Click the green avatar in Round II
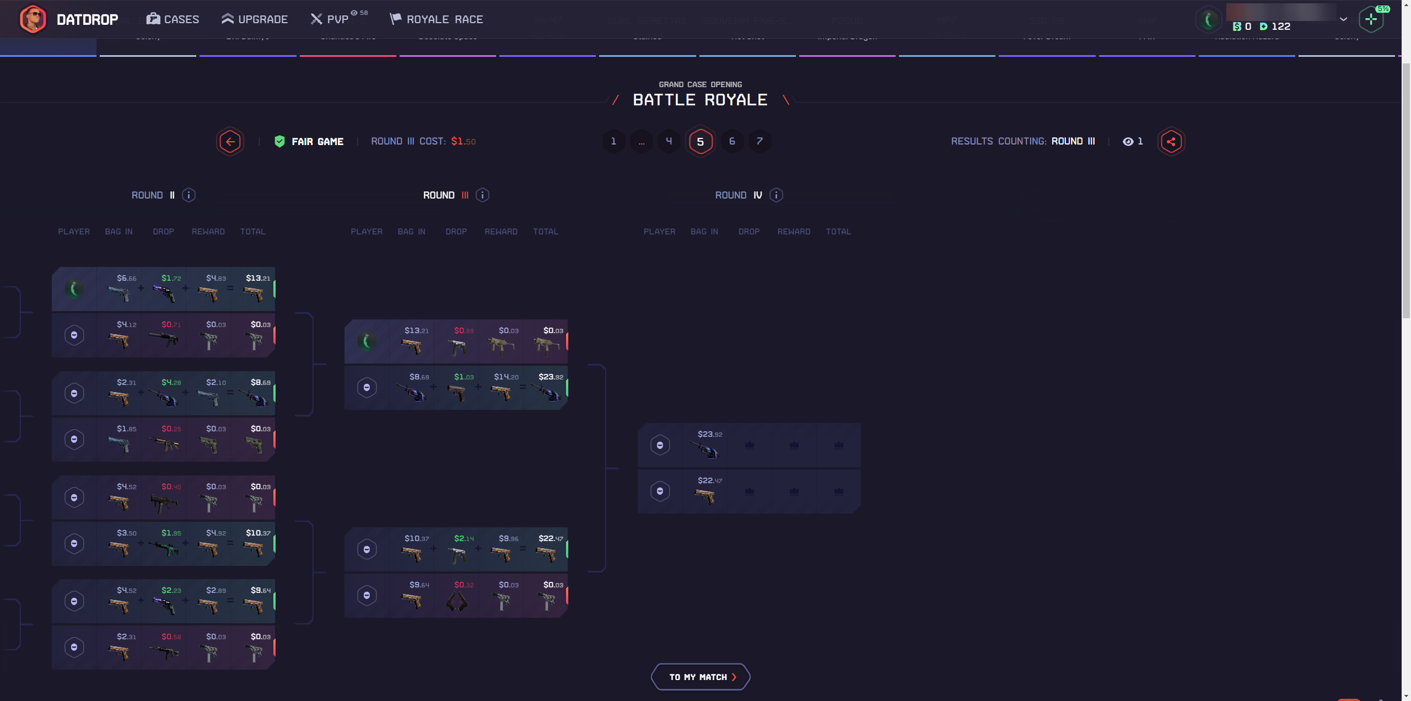The height and width of the screenshot is (701, 1411). [74, 289]
